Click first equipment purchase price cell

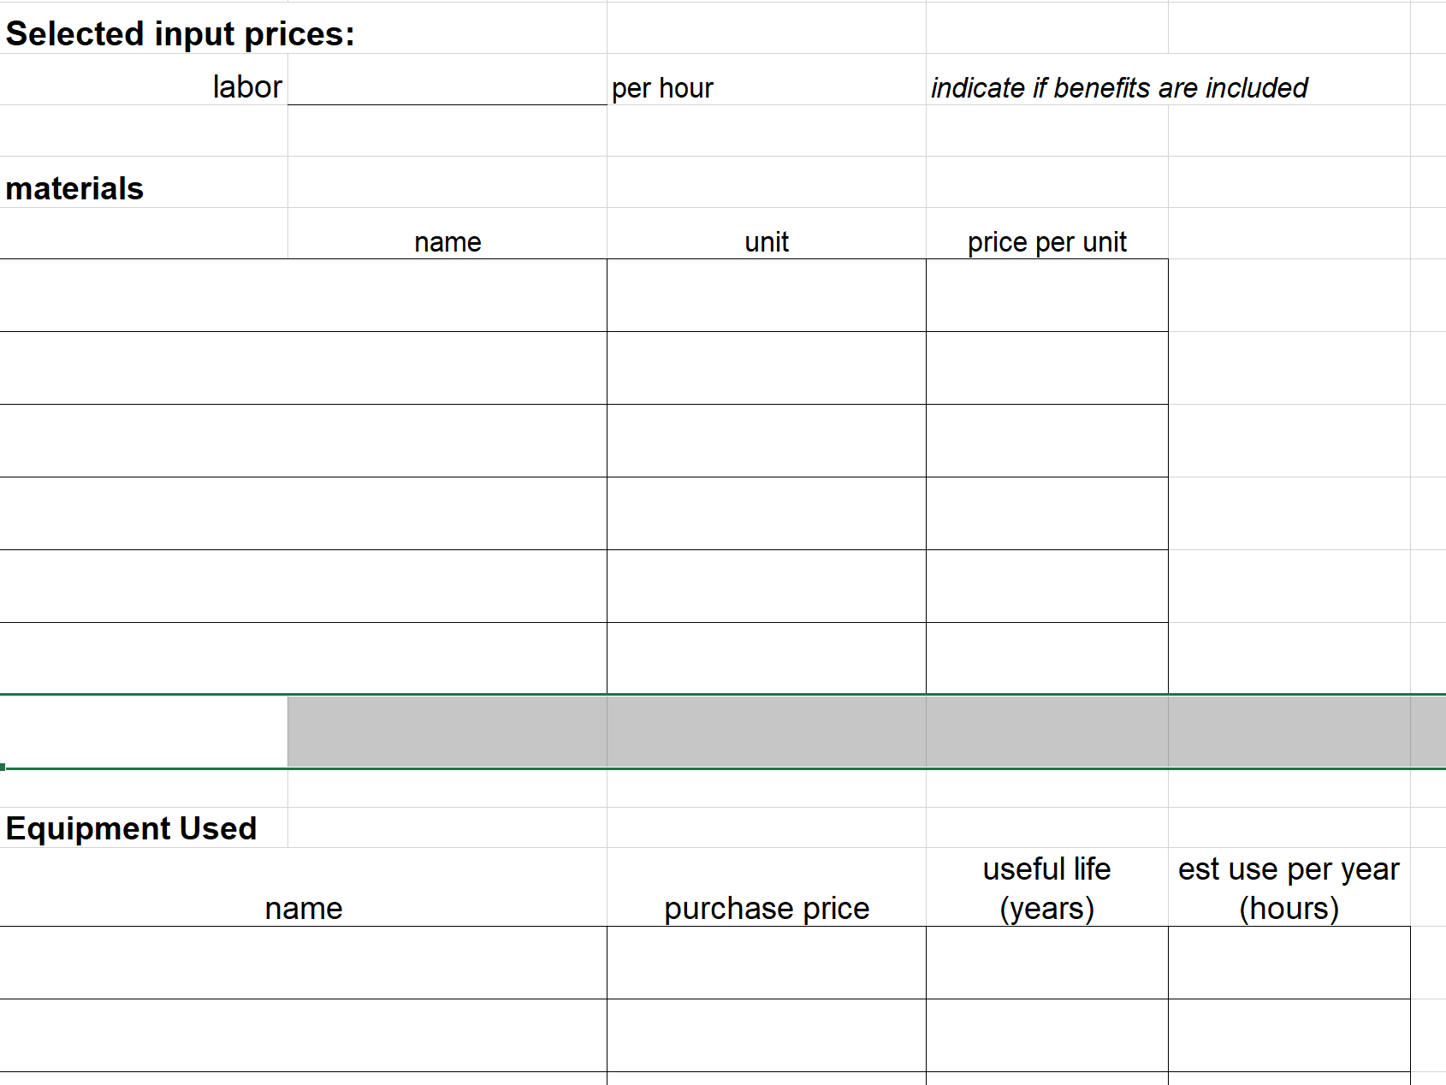[x=767, y=963]
